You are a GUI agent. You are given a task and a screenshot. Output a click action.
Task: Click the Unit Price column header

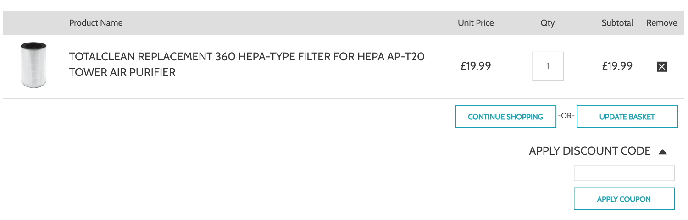tap(476, 23)
